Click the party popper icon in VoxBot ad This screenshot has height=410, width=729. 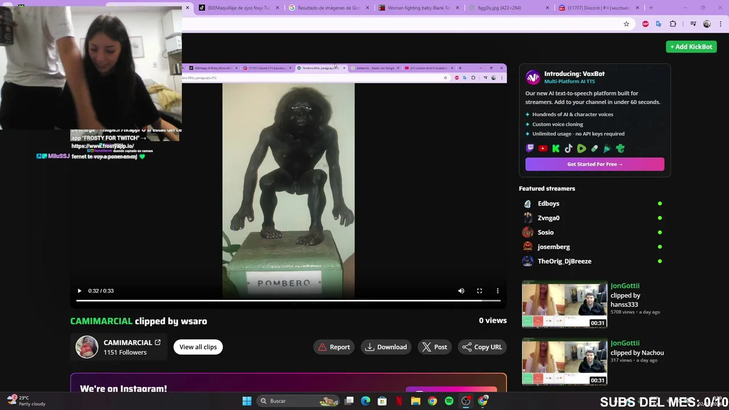607,149
